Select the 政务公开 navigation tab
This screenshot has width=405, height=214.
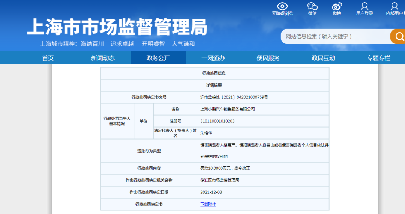[158, 58]
